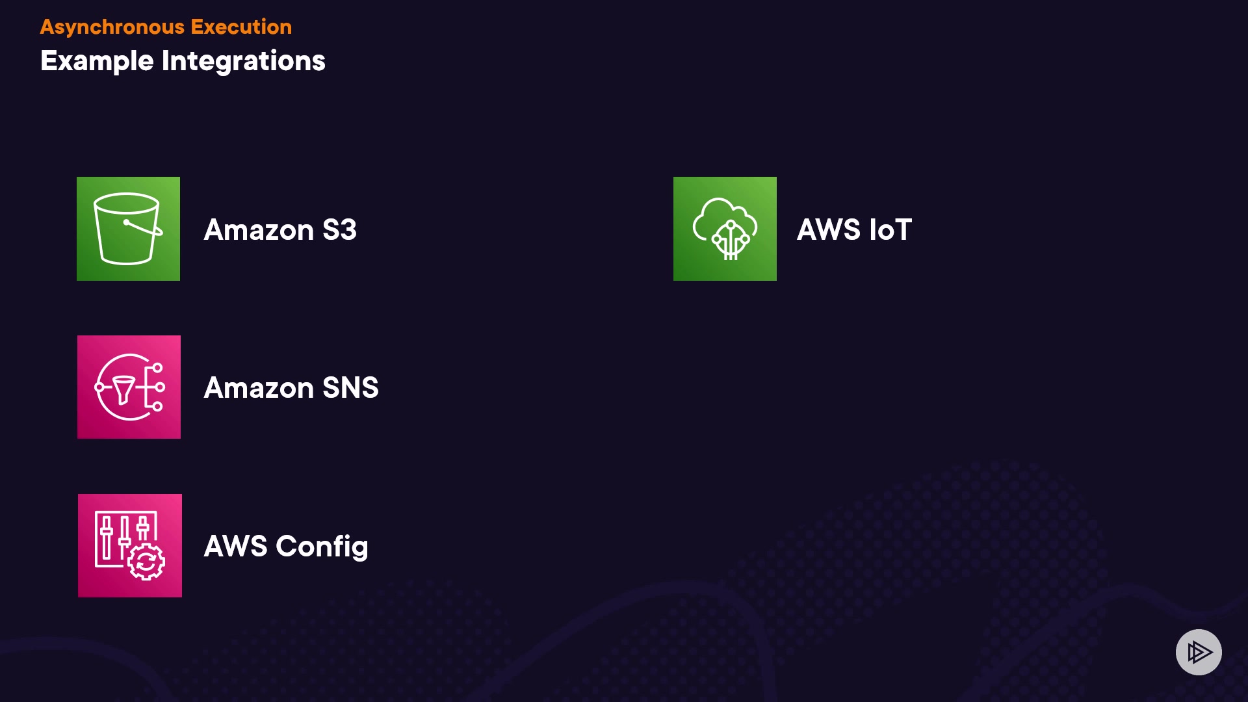The image size is (1248, 702).
Task: Click the word "Example" in the title
Action: pos(97,61)
